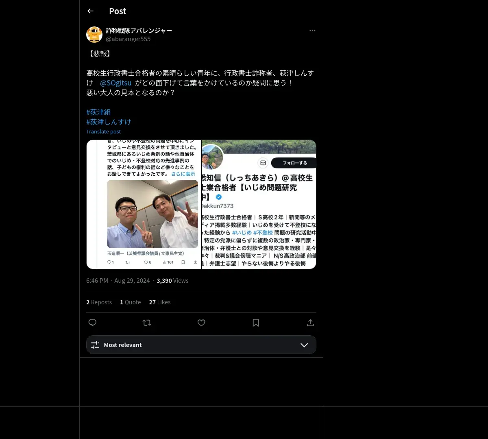Viewport: 488px width, 439px height.
Task: Open the @abaranger555 handle link
Action: point(128,39)
